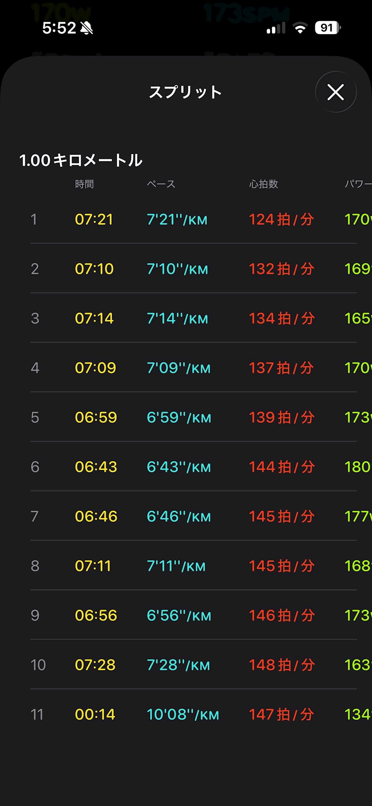This screenshot has height=806, width=372.
Task: Select split 6 time 06:43
Action: pos(96,467)
